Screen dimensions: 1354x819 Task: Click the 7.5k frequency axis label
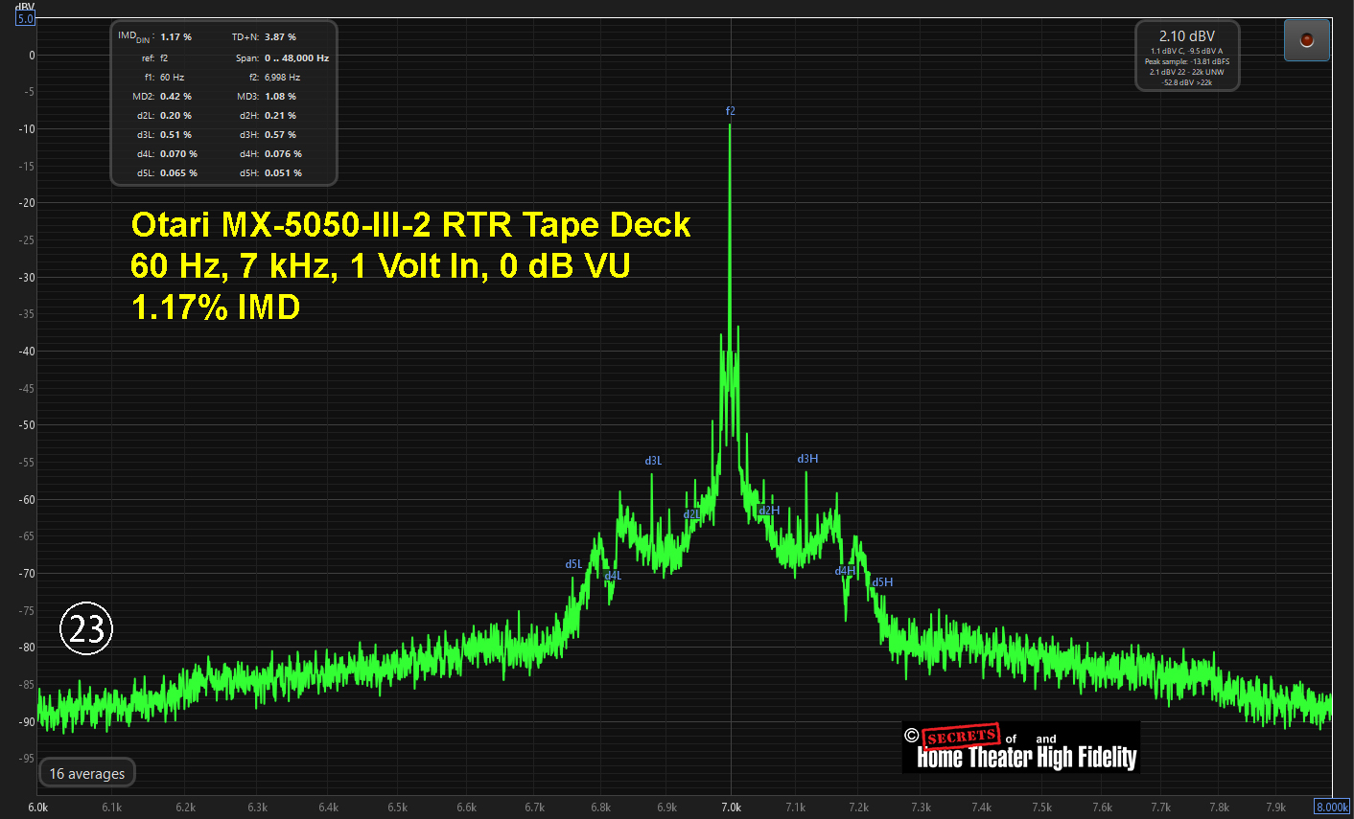pyautogui.click(x=1042, y=807)
